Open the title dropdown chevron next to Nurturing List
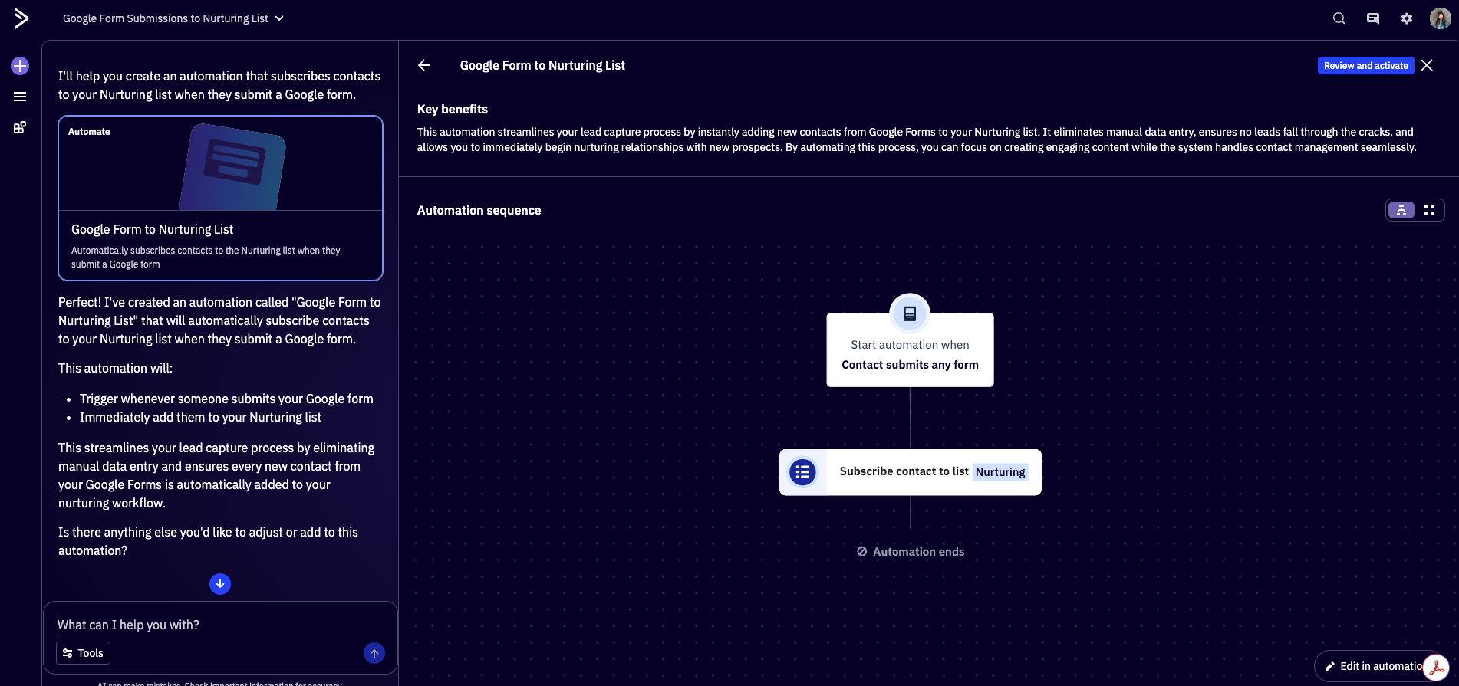Viewport: 1459px width, 686px height. tap(279, 18)
